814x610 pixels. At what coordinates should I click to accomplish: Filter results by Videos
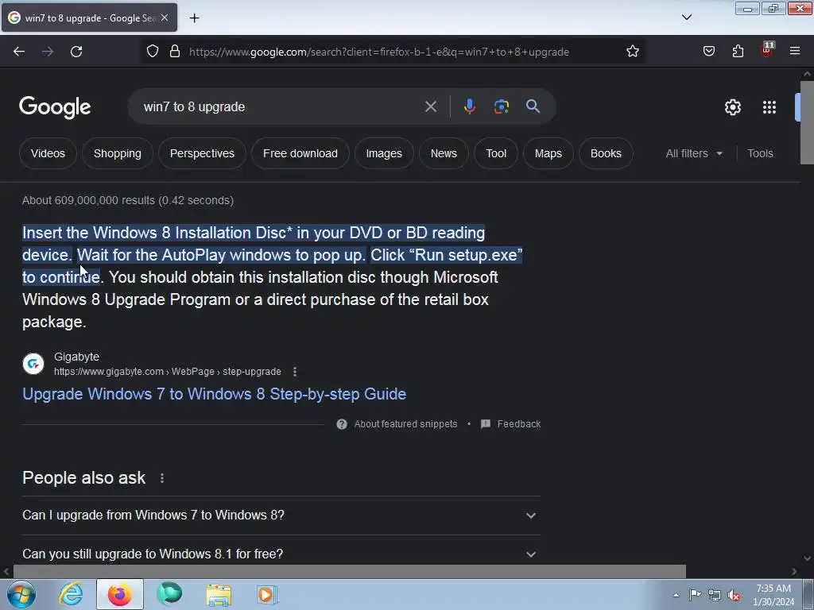coord(48,153)
